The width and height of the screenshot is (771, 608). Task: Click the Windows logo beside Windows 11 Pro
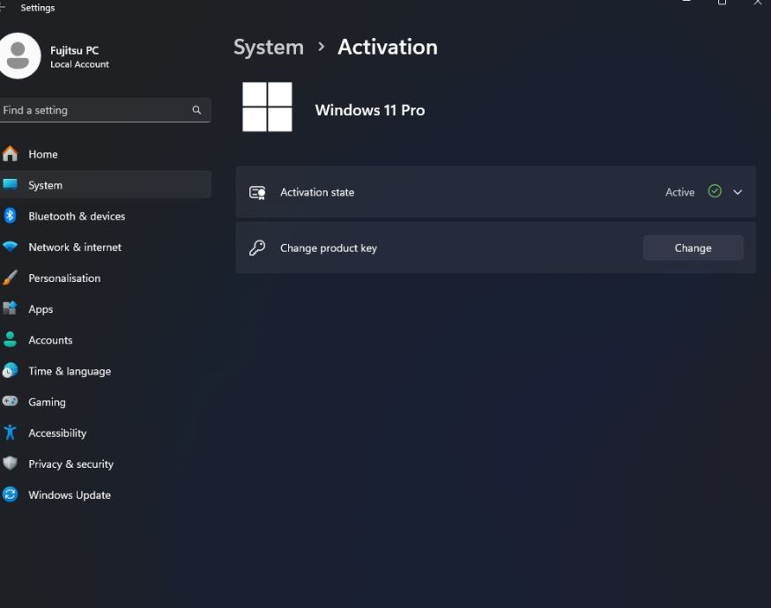coord(267,107)
